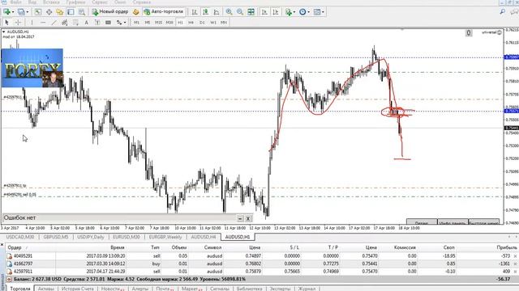Set timeframe to M15
The height and width of the screenshot is (291, 519).
[158, 23]
